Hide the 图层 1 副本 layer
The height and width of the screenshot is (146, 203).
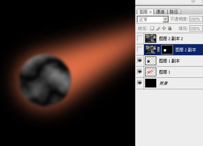pyautogui.click(x=140, y=61)
